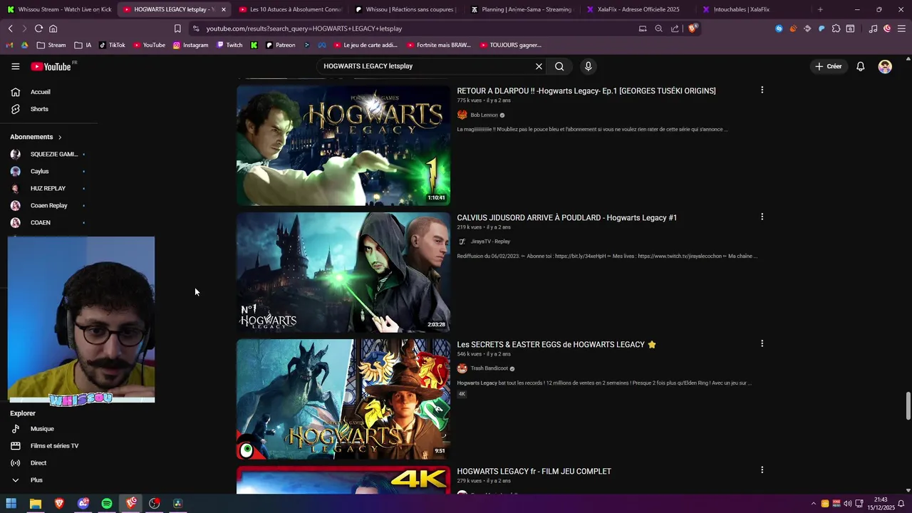The width and height of the screenshot is (912, 513).
Task: Open options menu for SECRETS & EASTER EGGS video
Action: coord(762,343)
